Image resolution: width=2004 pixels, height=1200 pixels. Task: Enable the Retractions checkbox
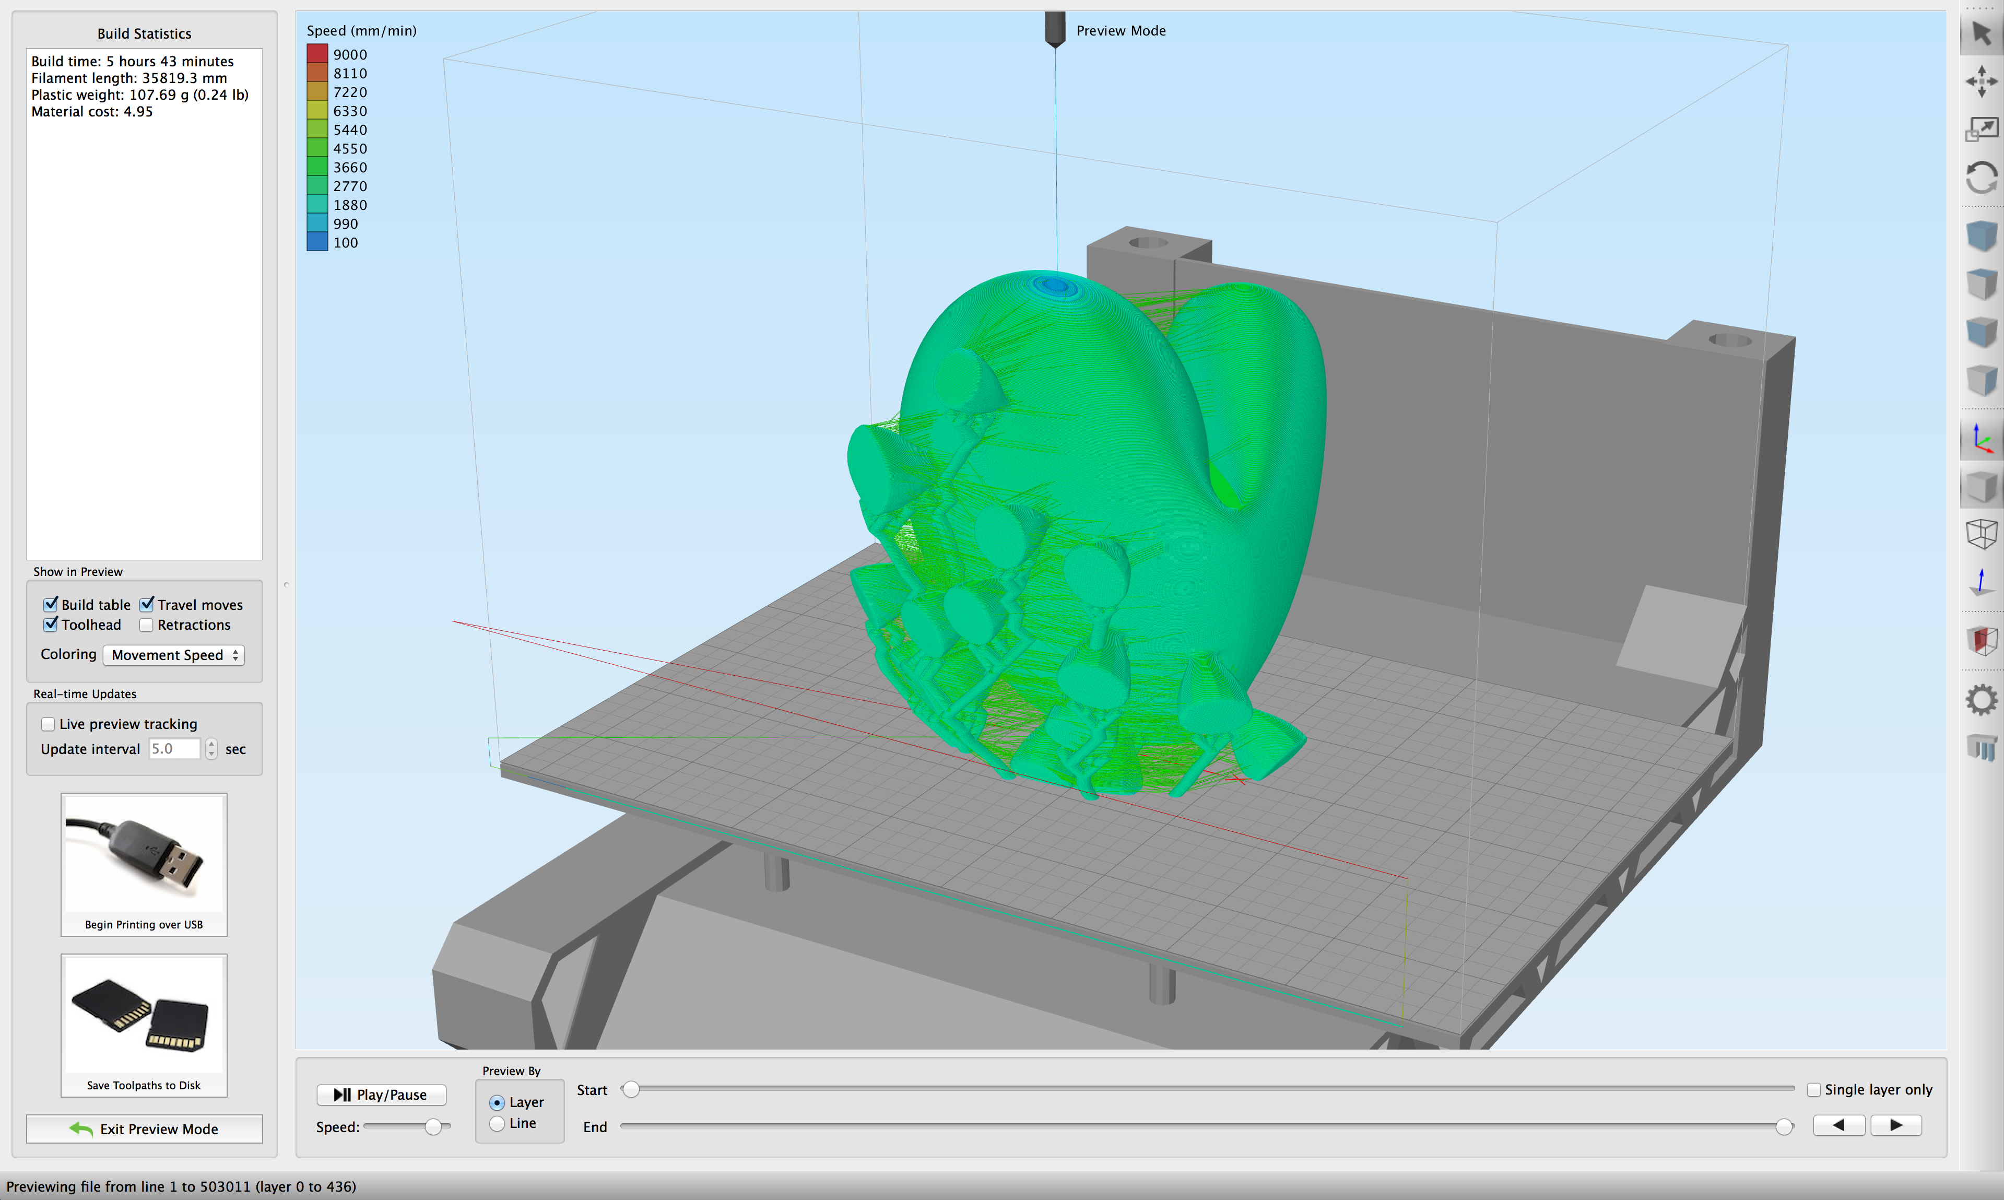[x=146, y=624]
